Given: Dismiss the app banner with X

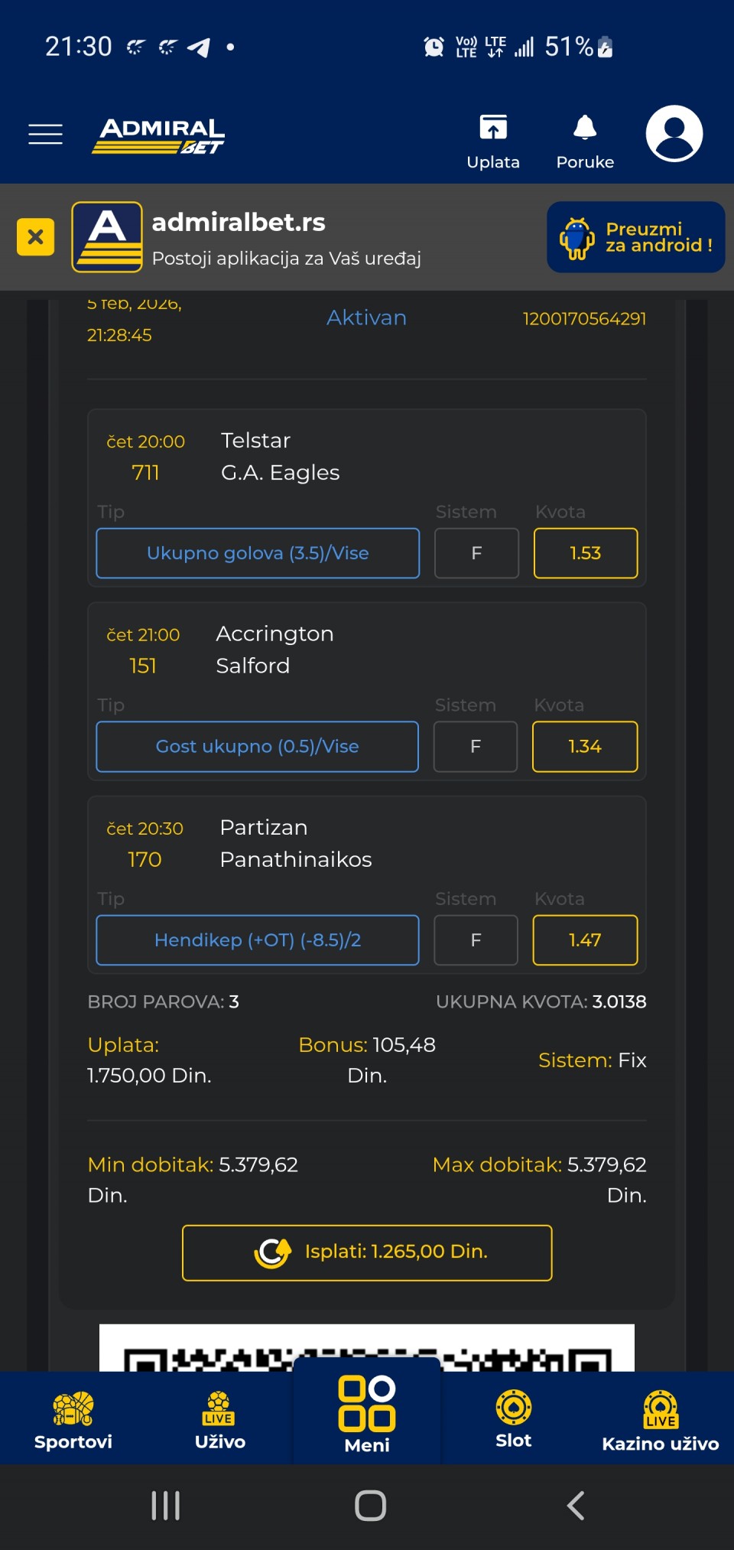Looking at the screenshot, I should 35,237.
